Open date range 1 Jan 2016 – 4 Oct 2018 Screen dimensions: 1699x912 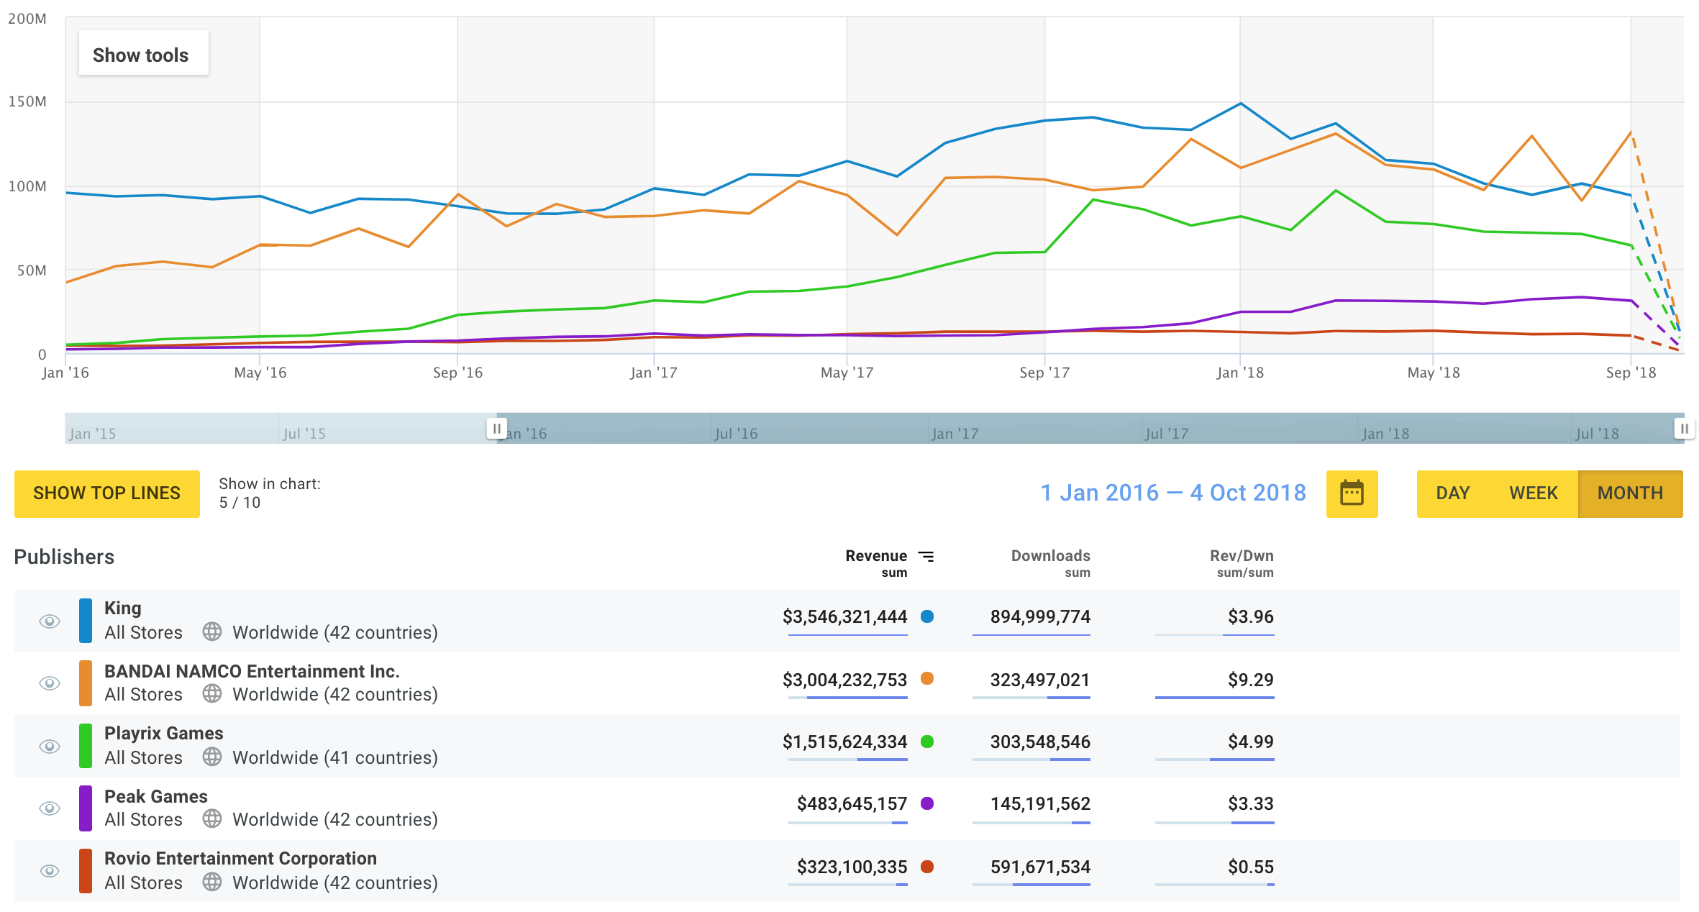coord(1172,493)
